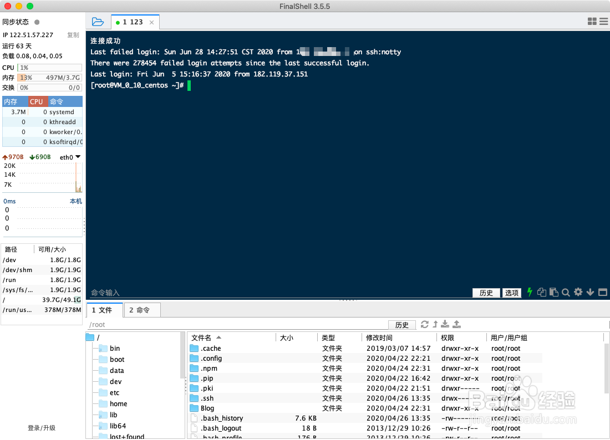This screenshot has height=440, width=610.
Task: Select the .cache folder row
Action: pyautogui.click(x=365, y=348)
